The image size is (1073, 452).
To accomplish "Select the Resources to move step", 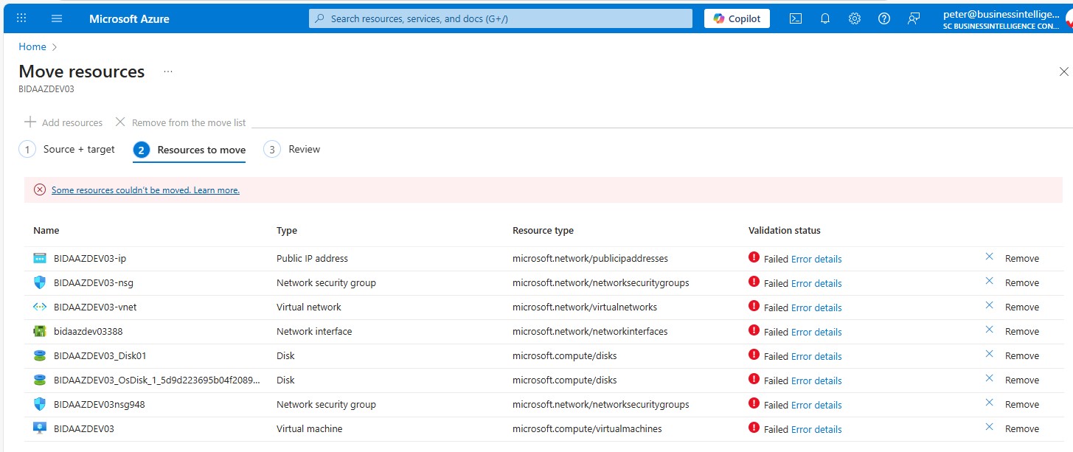I will pos(190,150).
